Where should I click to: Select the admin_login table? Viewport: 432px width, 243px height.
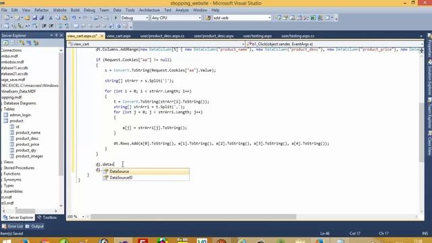20,115
